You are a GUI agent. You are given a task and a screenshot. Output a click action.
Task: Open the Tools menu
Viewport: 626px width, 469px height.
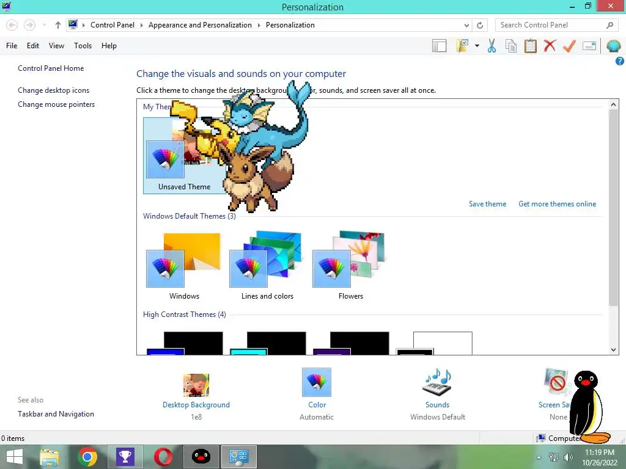(83, 46)
